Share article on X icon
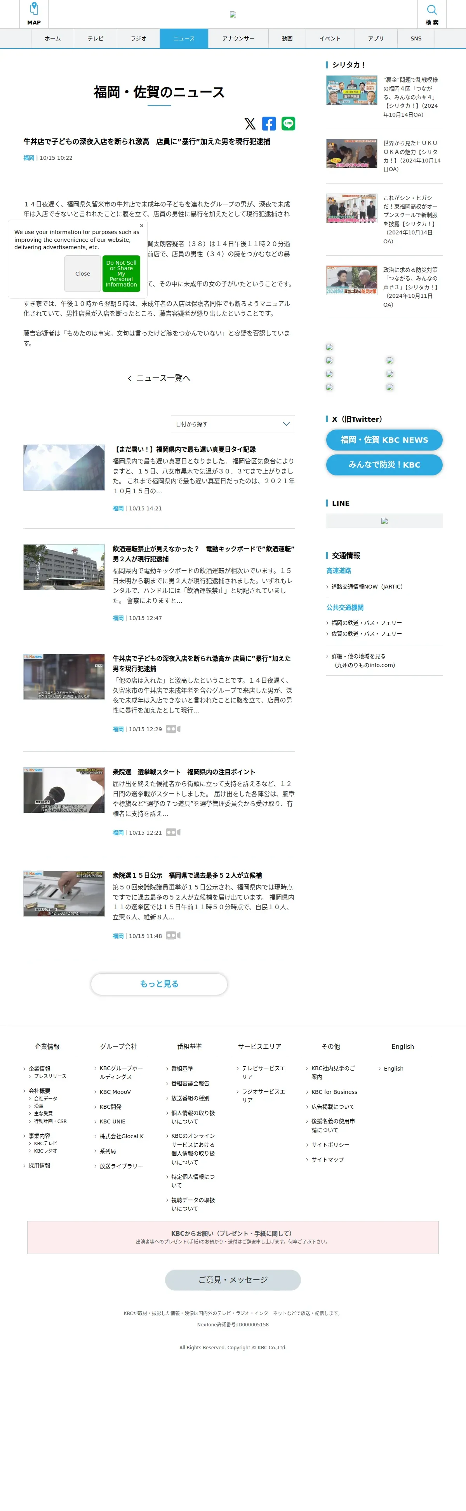The width and height of the screenshot is (466, 1511). click(x=250, y=123)
